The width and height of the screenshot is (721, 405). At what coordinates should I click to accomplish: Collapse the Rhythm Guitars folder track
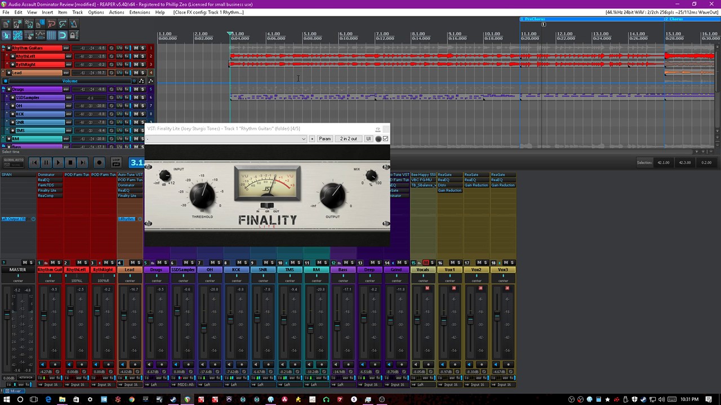4,48
